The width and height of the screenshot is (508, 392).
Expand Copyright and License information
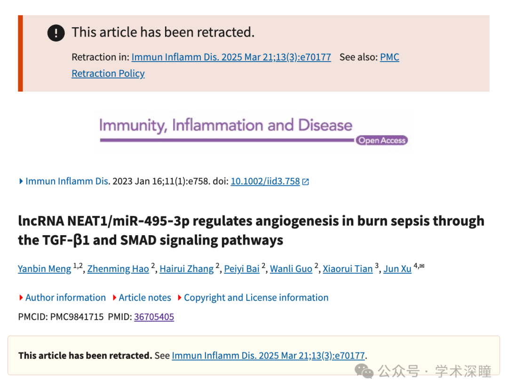[x=253, y=298]
